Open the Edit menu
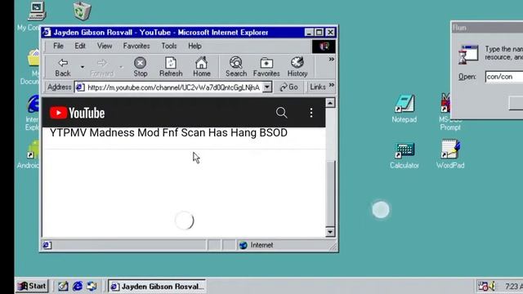The width and height of the screenshot is (523, 294). (x=80, y=46)
